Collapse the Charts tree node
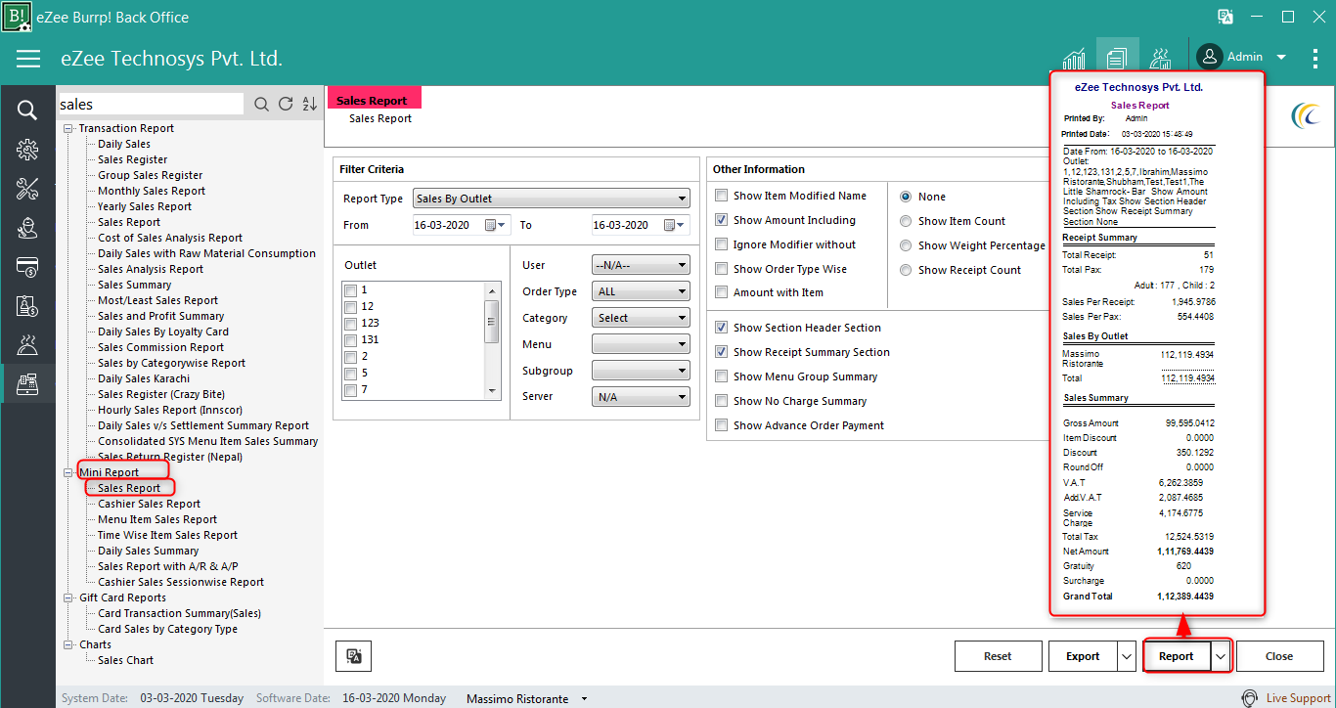This screenshot has height=708, width=1336. [68, 644]
